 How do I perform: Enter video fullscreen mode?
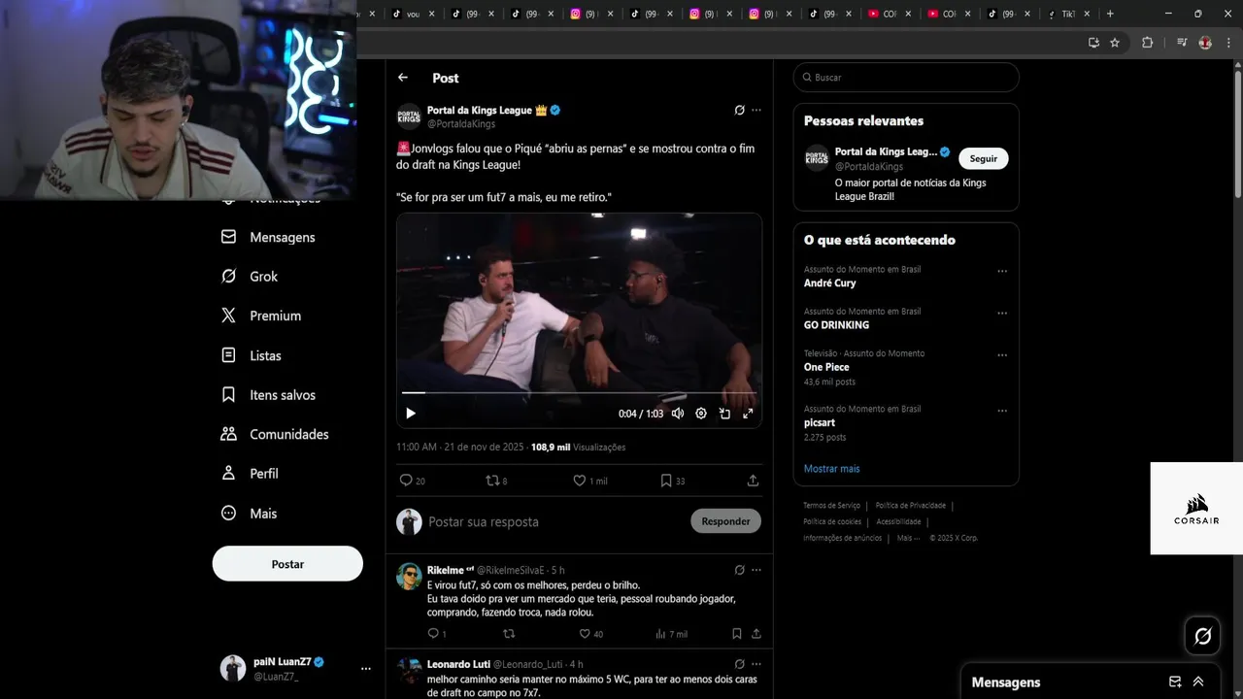click(x=748, y=414)
